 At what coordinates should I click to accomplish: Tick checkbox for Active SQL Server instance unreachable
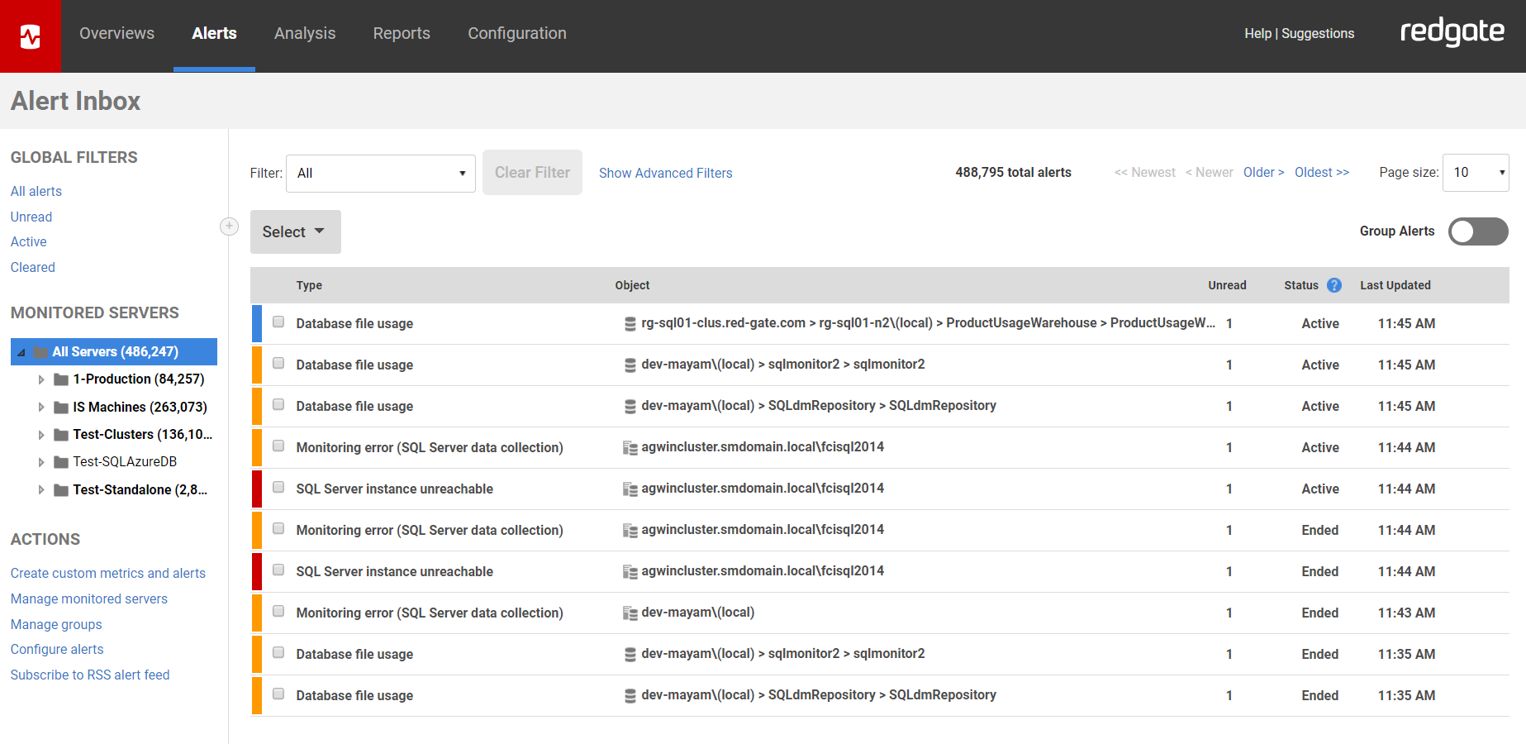[x=278, y=488]
